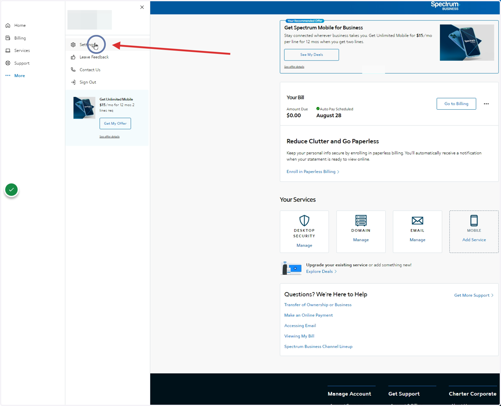Click the Get Support footer heading
This screenshot has width=501, height=406.
(x=404, y=393)
